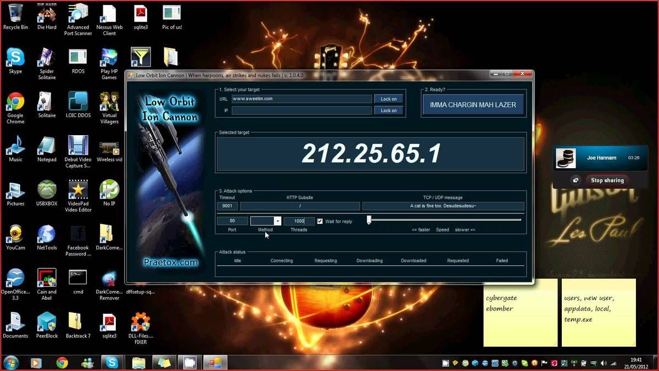Launch Google Chrome from the desktop
This screenshot has height=371, width=659.
(15, 108)
